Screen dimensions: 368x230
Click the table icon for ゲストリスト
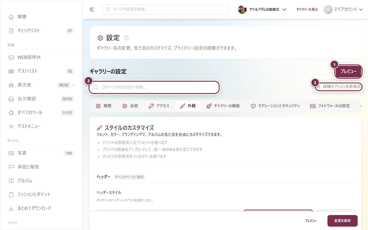tap(11, 71)
